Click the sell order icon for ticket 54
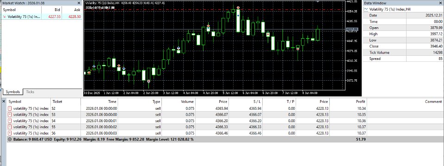This screenshot has height=166, width=444. pos(10,121)
